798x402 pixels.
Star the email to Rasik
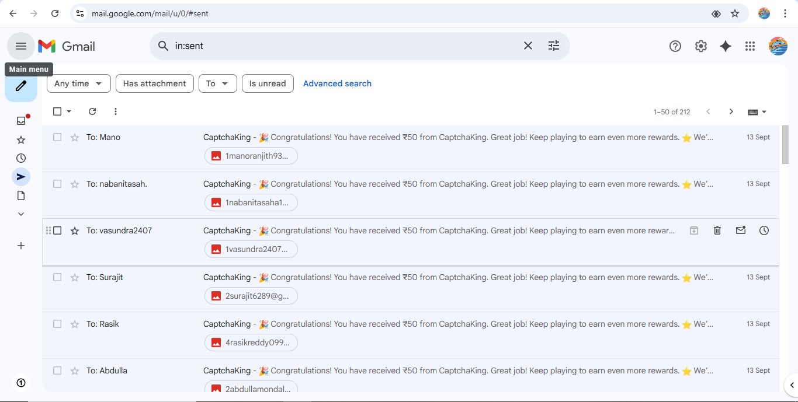(75, 324)
